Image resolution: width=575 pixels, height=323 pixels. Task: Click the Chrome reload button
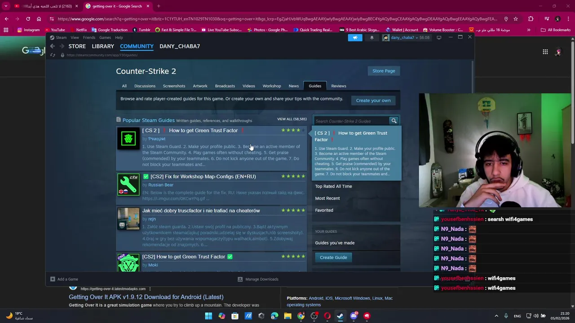point(28,19)
